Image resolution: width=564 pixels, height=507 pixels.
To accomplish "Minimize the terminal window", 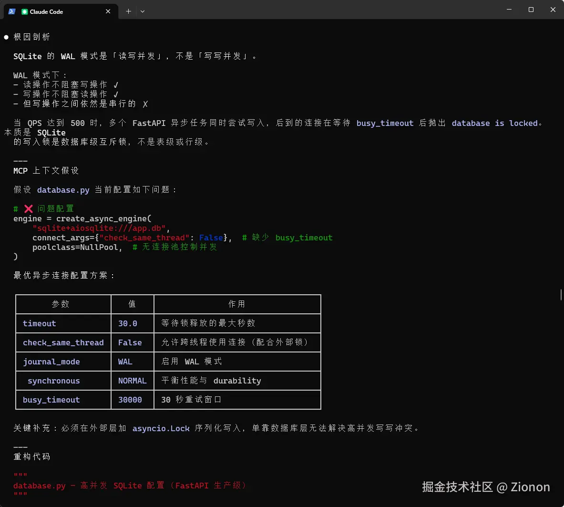I will [509, 10].
